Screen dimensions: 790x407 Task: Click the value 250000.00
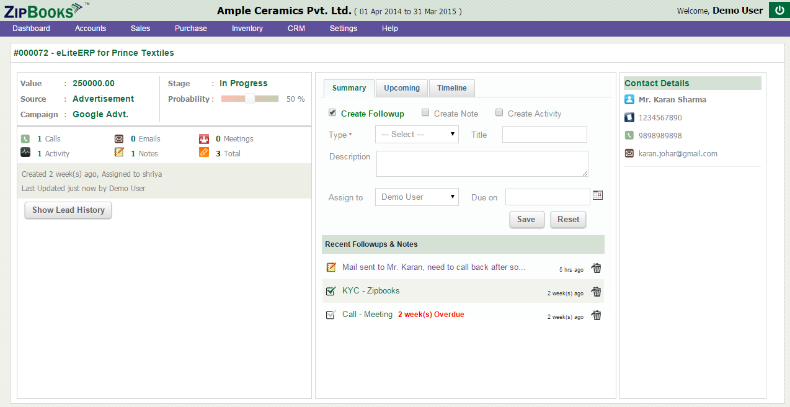click(94, 84)
